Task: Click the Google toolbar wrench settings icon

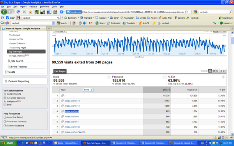Action: point(214,23)
